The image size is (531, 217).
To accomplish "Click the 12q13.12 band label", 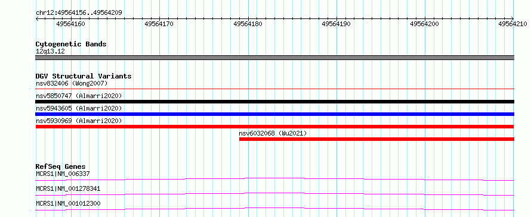I will [x=50, y=52].
